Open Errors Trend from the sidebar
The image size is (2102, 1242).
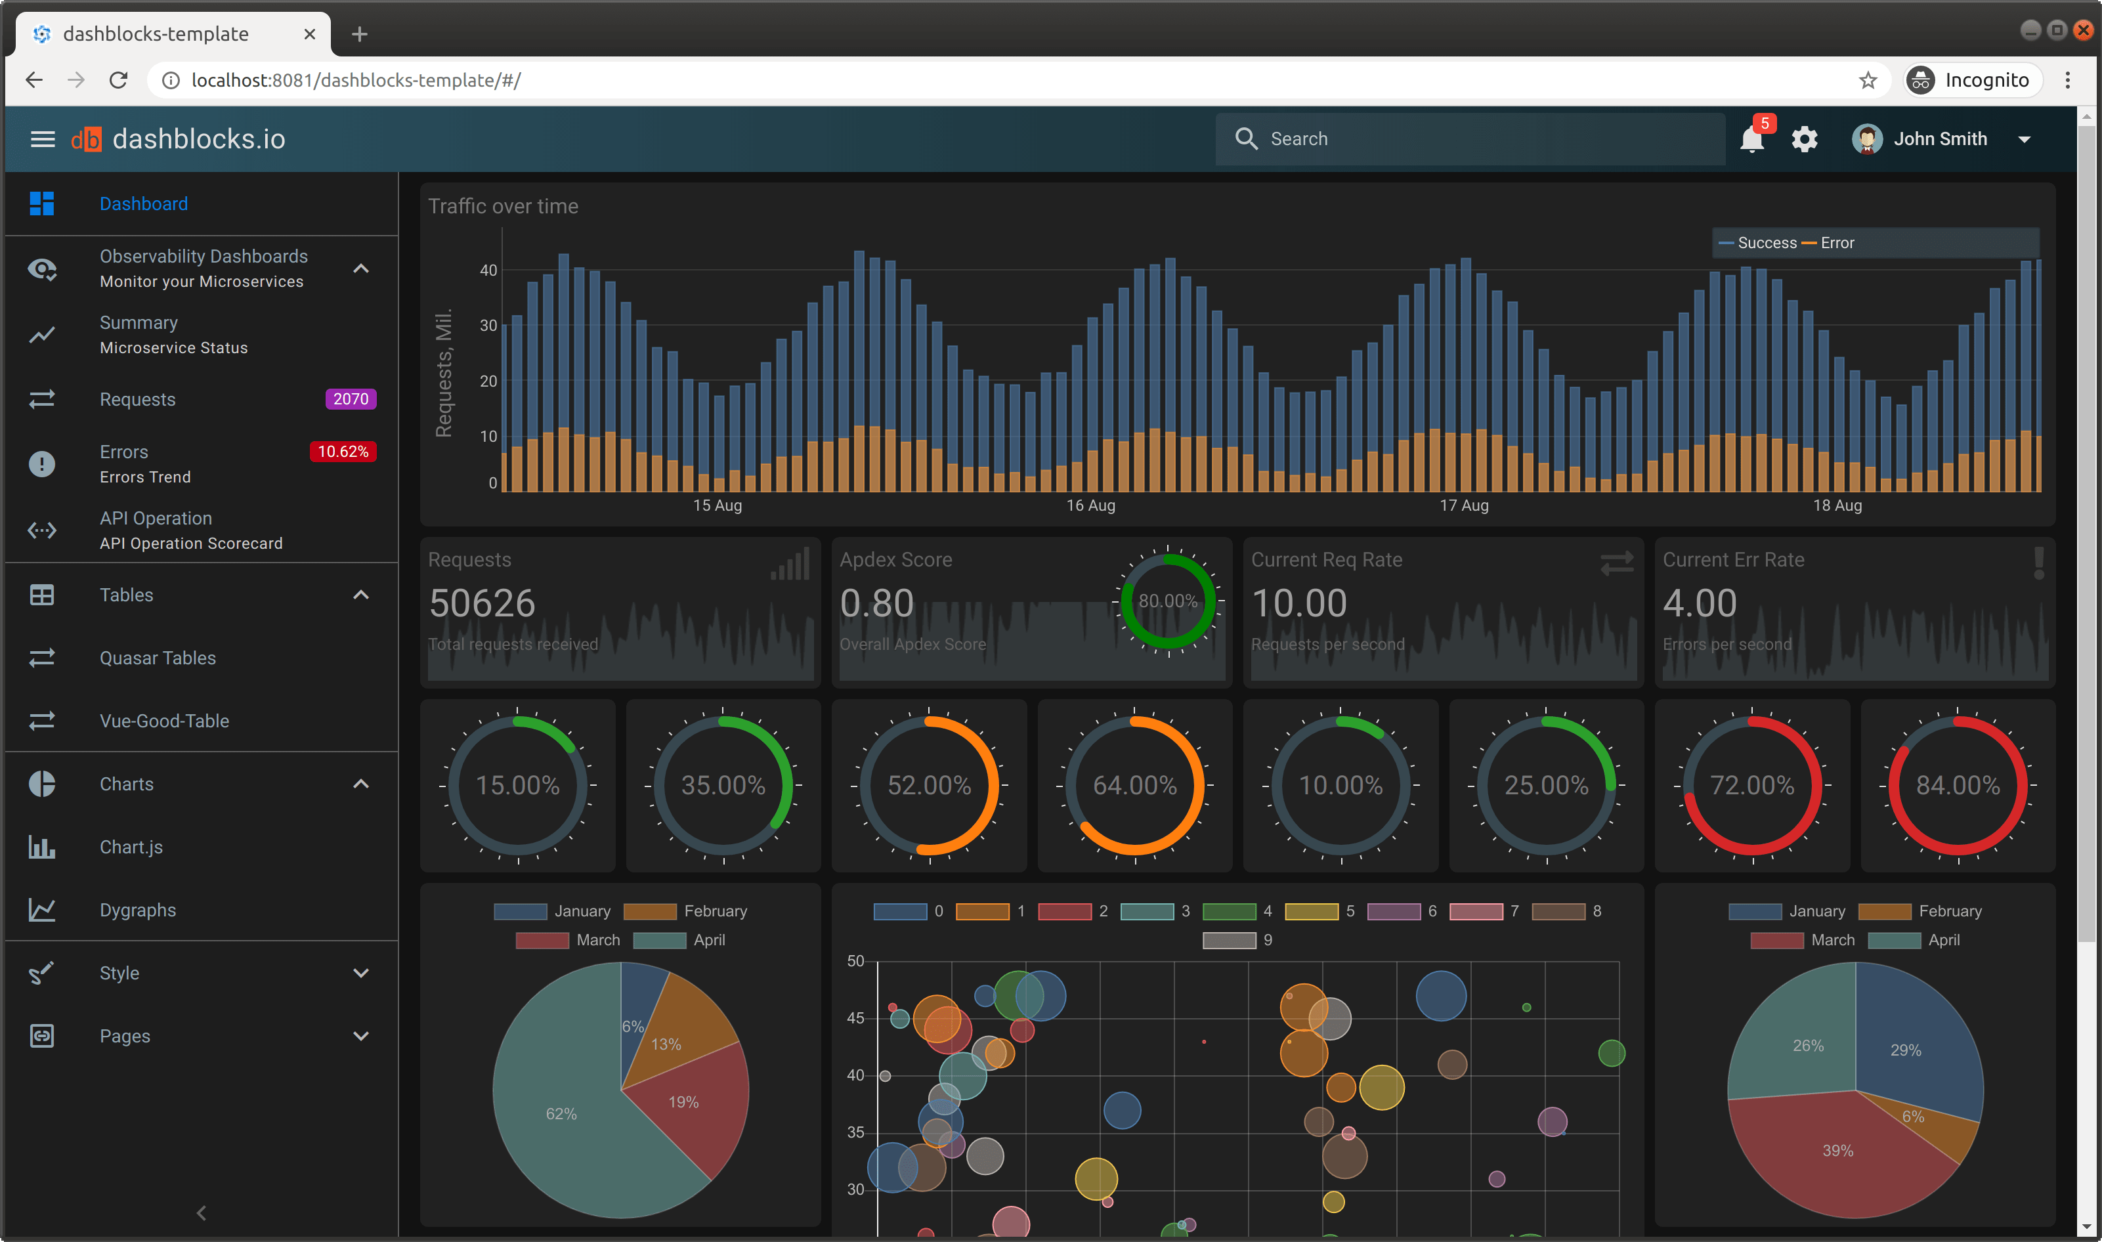[x=146, y=477]
